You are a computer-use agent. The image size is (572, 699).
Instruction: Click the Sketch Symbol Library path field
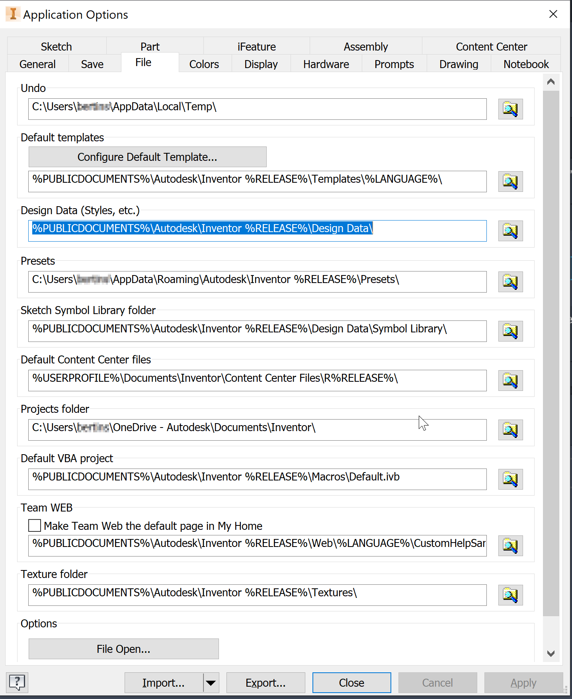click(257, 331)
